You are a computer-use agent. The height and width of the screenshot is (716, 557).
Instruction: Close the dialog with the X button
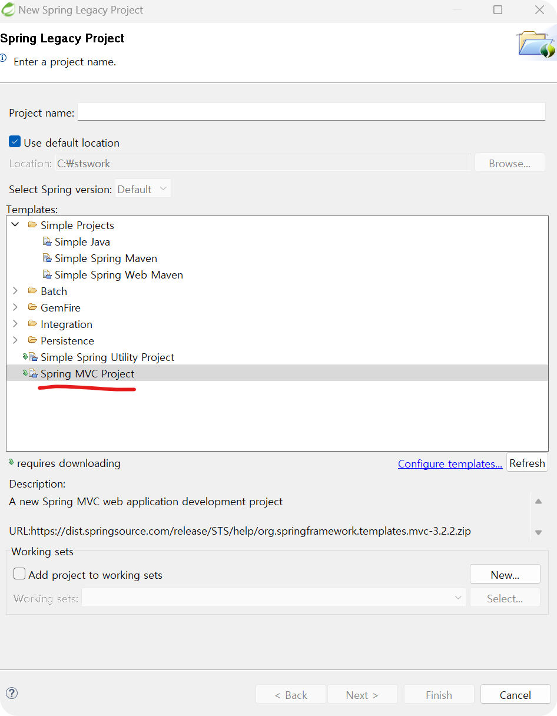coord(539,10)
